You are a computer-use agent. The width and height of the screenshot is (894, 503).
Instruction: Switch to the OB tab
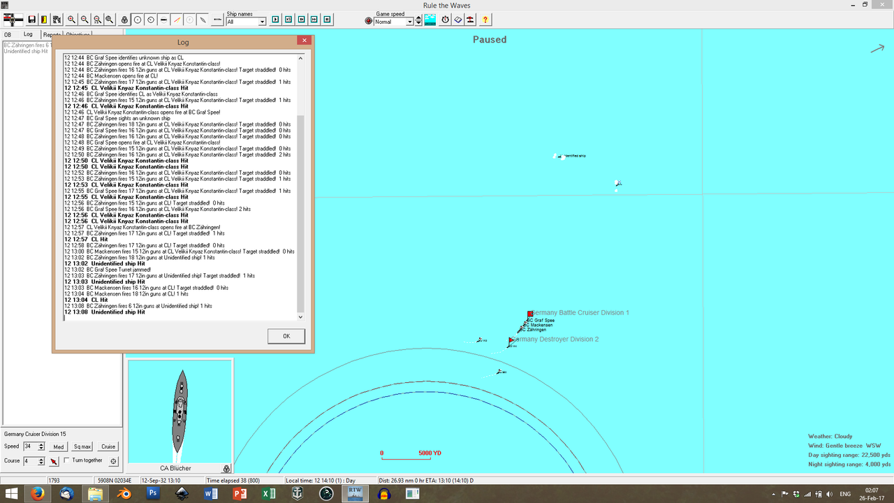[x=8, y=34]
